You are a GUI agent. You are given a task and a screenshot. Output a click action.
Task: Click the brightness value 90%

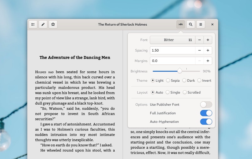pyautogui.click(x=206, y=71)
